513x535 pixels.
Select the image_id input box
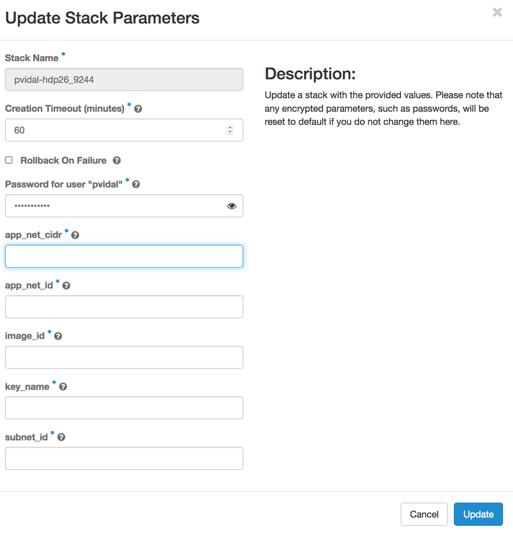pos(124,357)
